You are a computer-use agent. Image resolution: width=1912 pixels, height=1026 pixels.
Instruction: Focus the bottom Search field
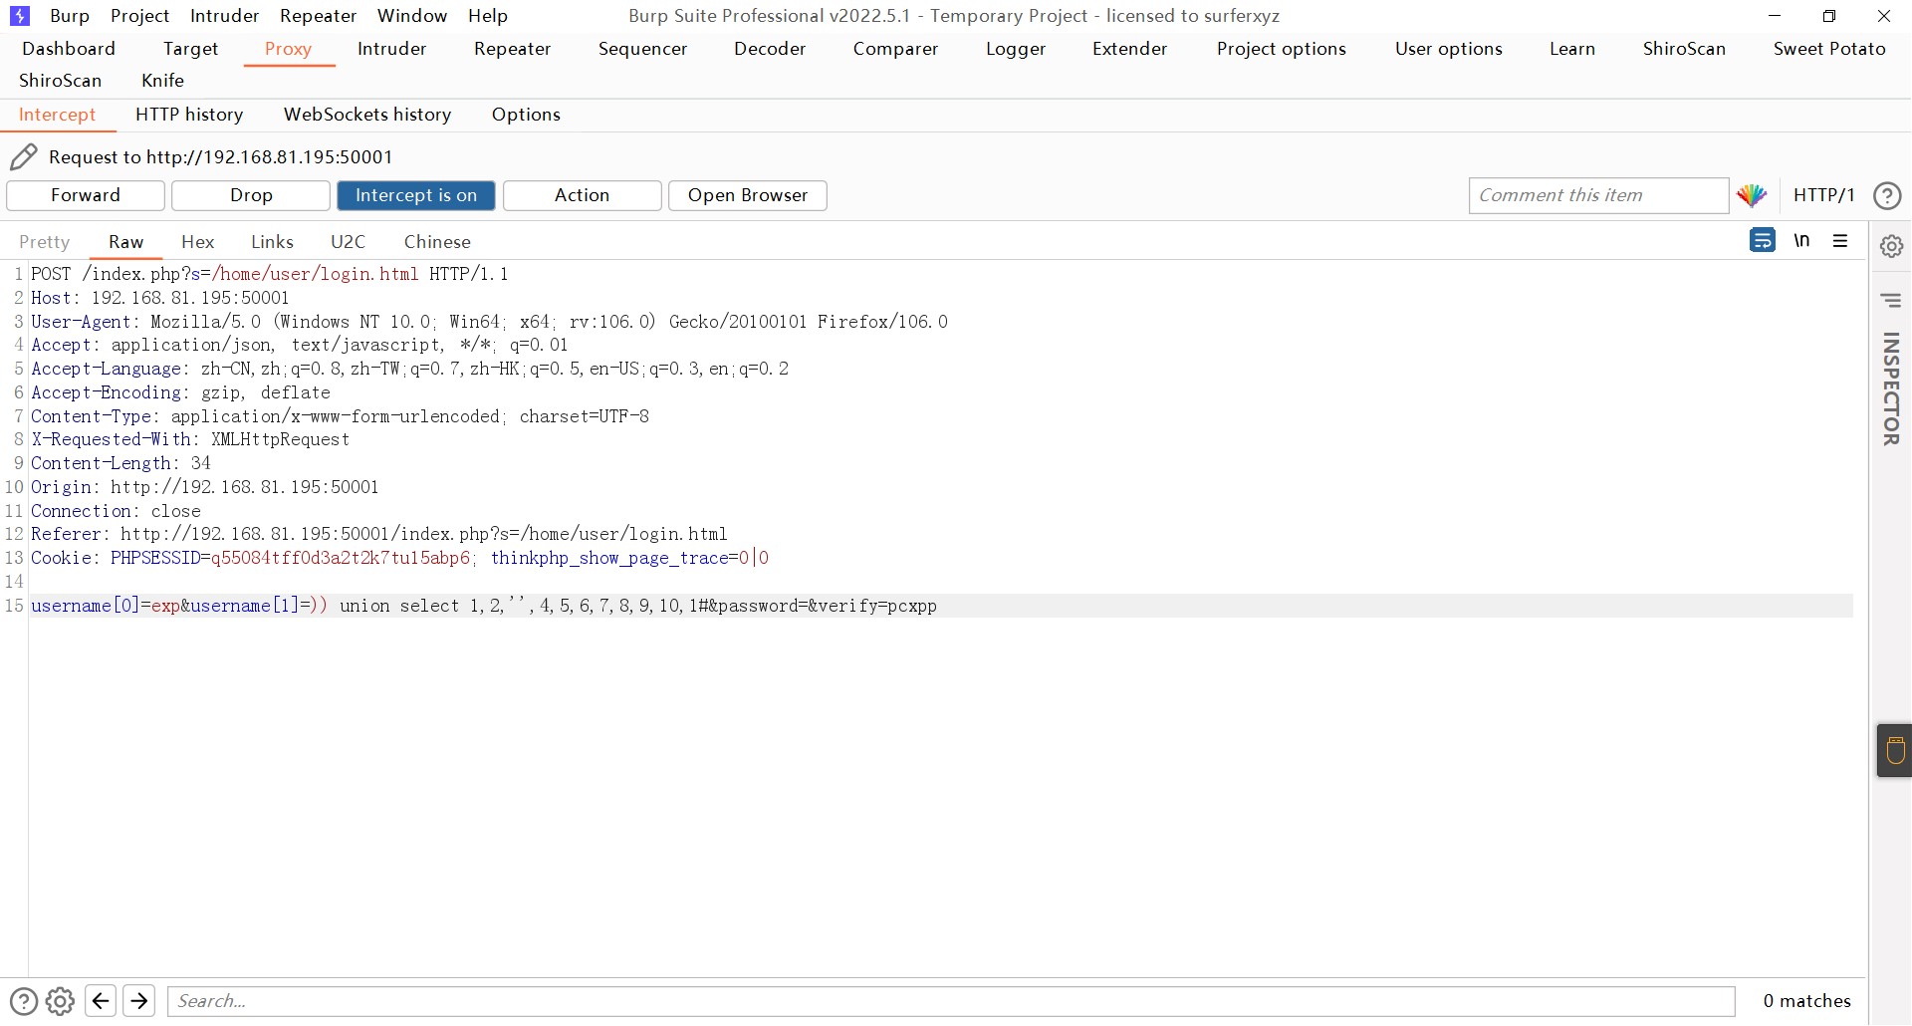(x=951, y=1001)
